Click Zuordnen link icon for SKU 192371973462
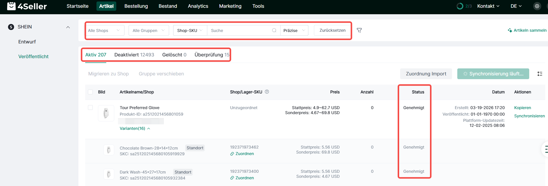This screenshot has width=548, height=186. pos(232,154)
